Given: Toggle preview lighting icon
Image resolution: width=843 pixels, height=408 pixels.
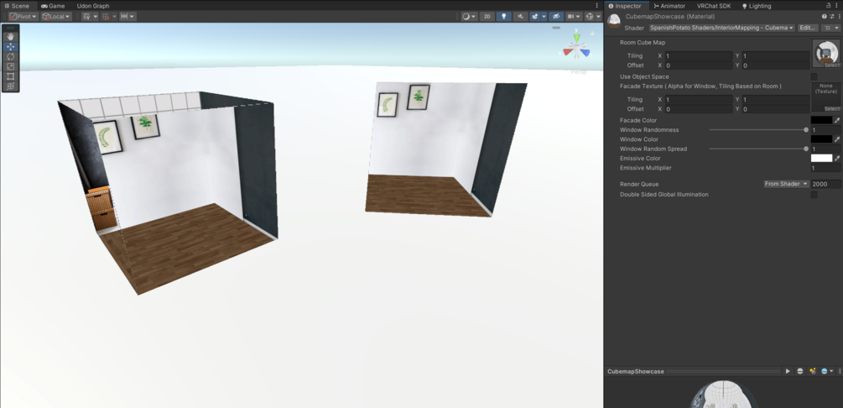Looking at the screenshot, I should tap(812, 371).
